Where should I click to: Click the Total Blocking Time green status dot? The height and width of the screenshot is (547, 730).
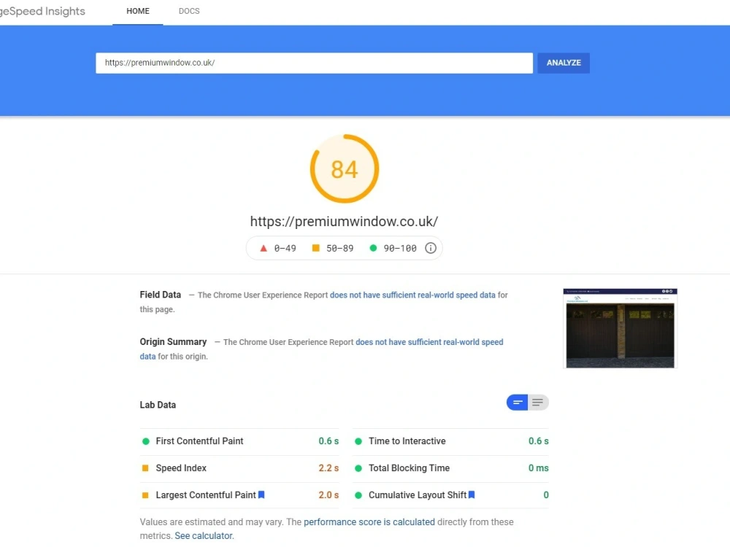(358, 468)
